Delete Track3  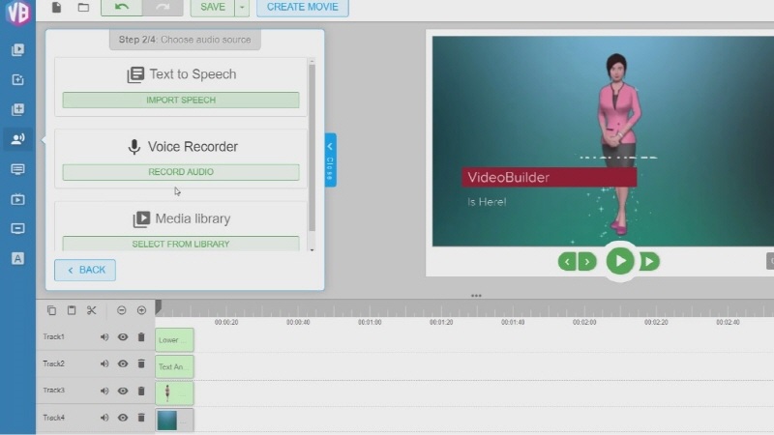click(x=141, y=391)
